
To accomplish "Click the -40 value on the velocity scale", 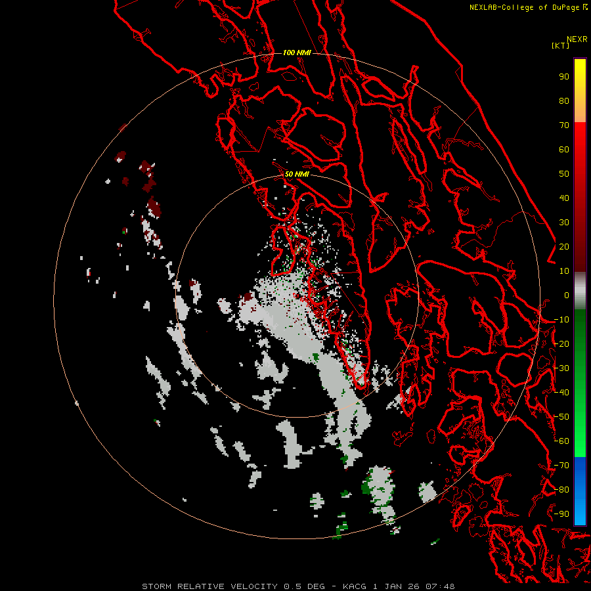I will coord(561,393).
